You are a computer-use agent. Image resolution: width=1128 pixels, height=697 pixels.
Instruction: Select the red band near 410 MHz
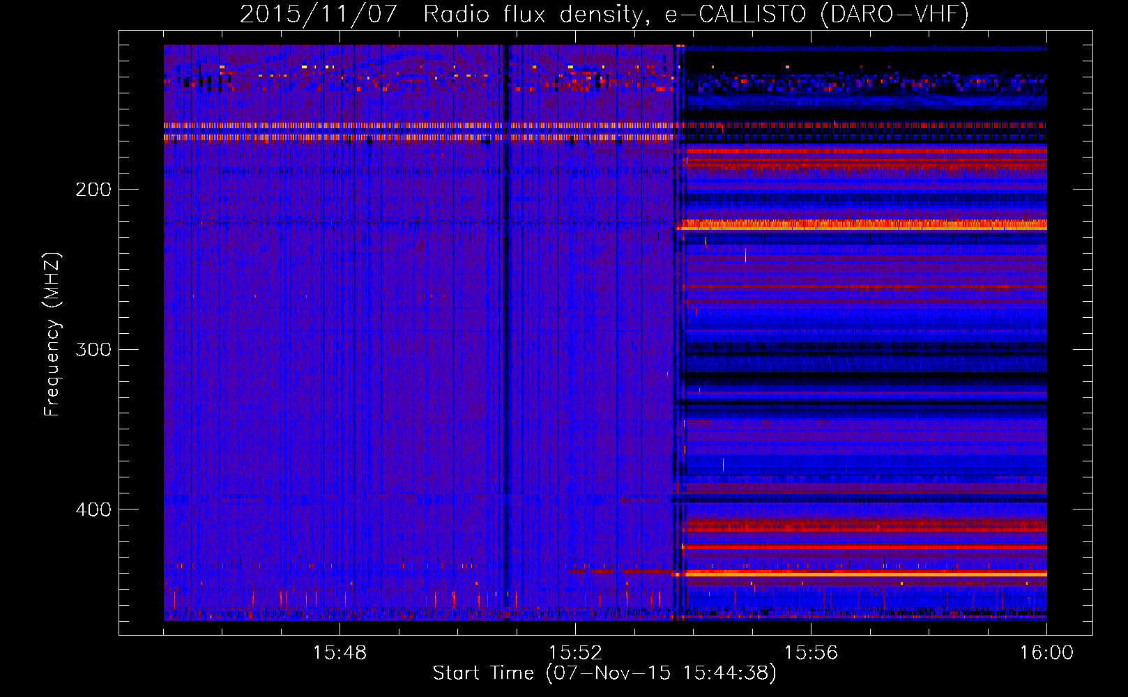(864, 528)
